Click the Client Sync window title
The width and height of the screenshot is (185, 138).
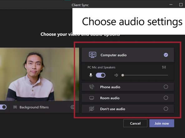[x=80, y=5]
